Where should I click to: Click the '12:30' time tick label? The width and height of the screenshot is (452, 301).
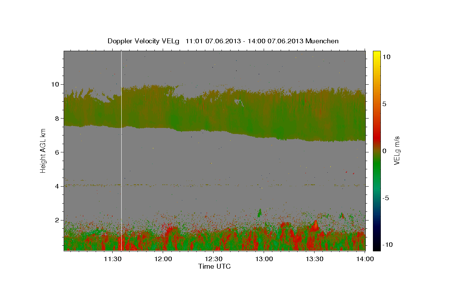pyautogui.click(x=214, y=259)
